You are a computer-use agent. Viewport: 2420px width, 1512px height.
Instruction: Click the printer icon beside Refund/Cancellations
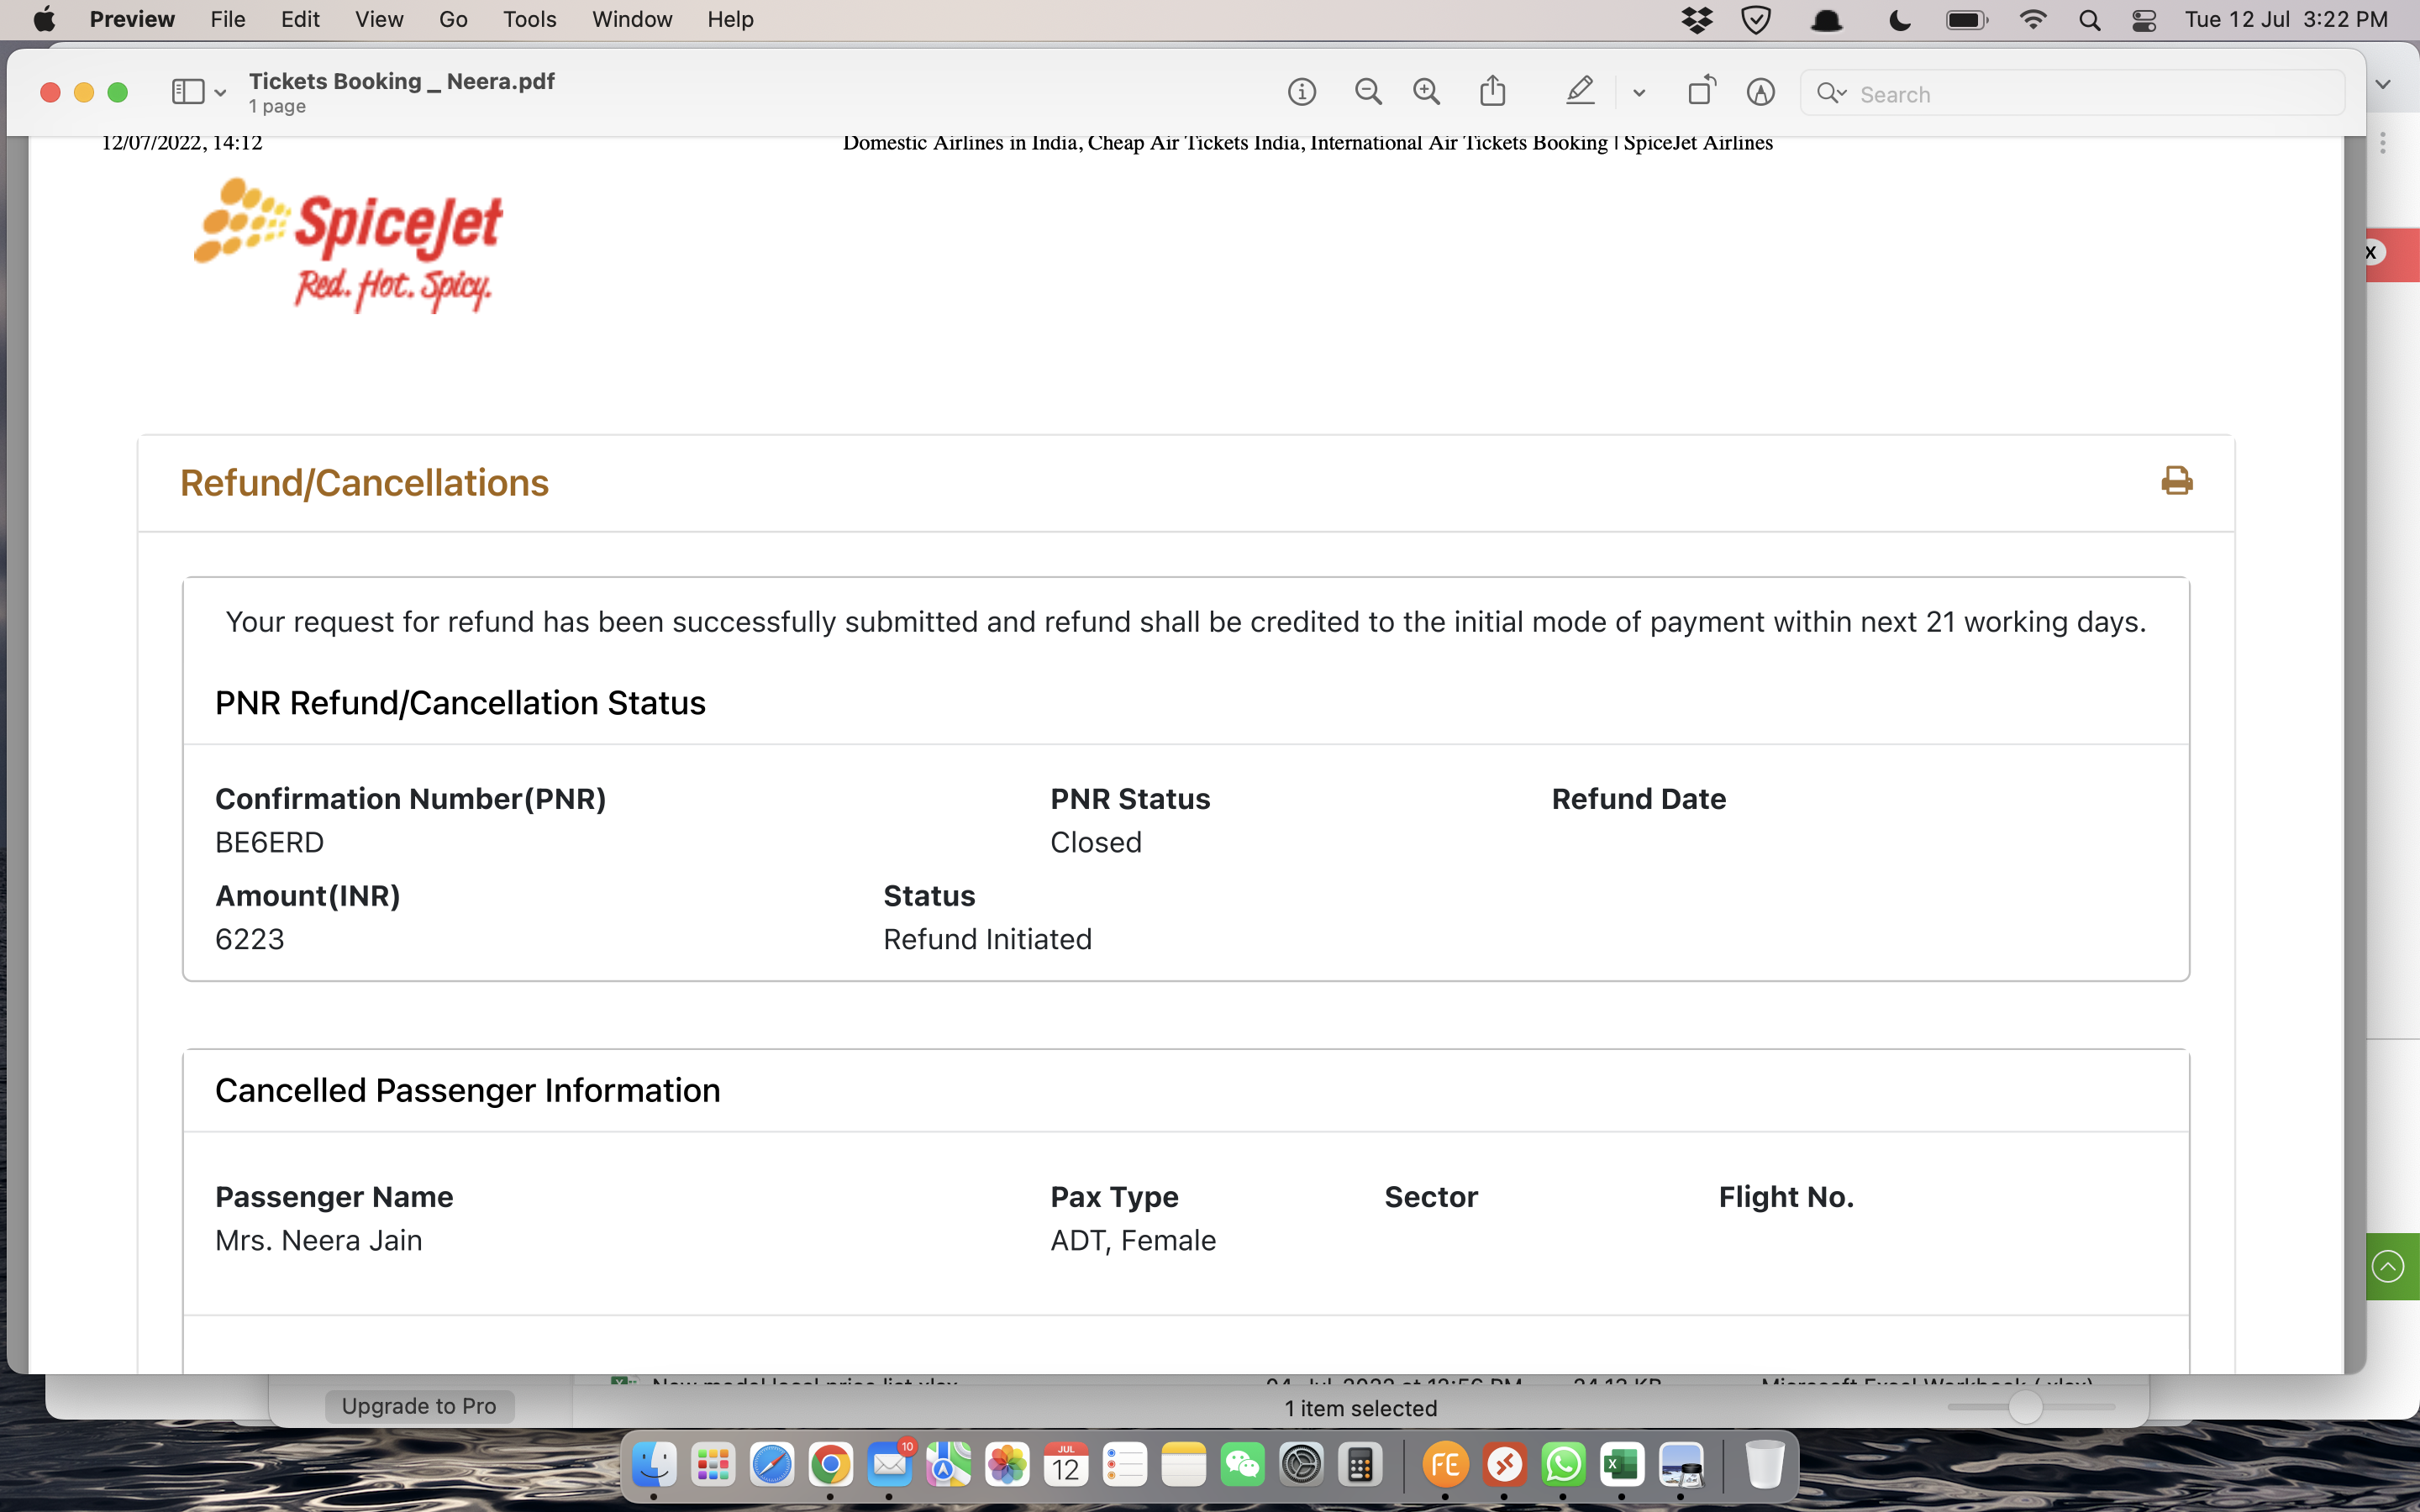2176,481
